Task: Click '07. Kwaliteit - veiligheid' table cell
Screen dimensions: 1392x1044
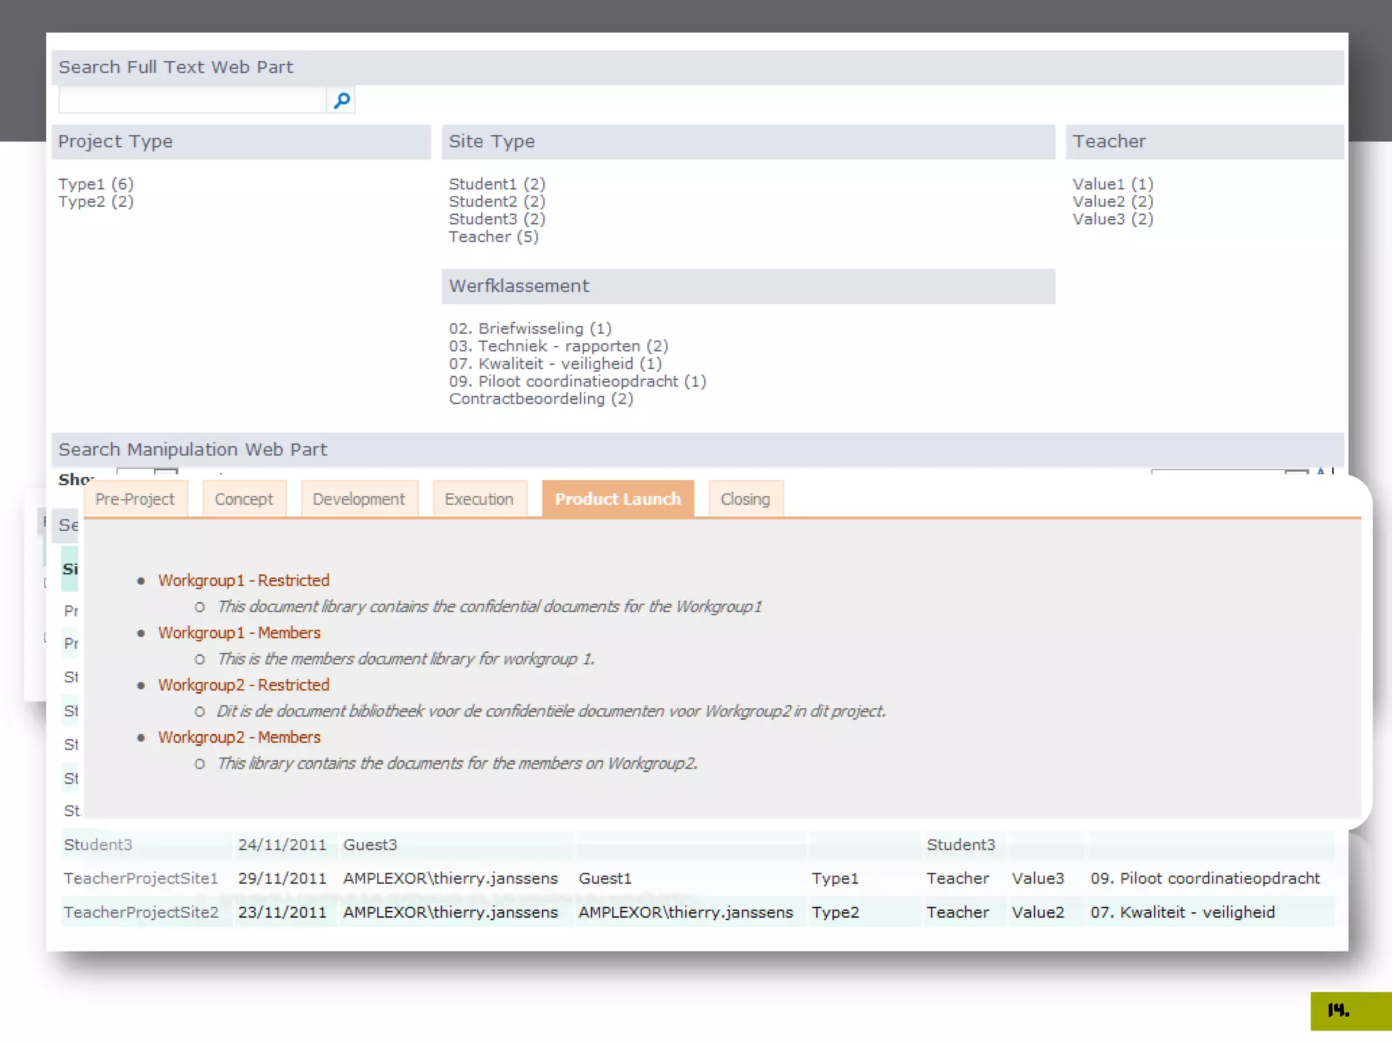Action: point(1183,913)
